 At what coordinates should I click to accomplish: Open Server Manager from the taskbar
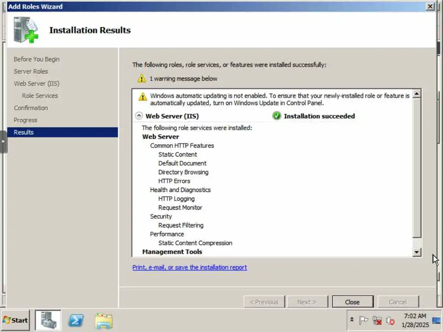48,320
